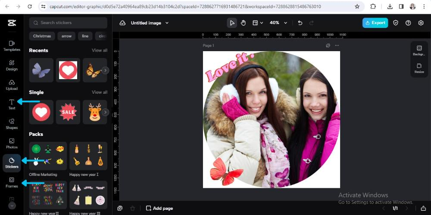Click the CapCut logo icon
This screenshot has width=431, height=215.
tap(12, 23)
